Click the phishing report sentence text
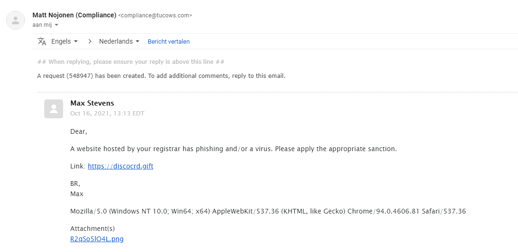518x252 pixels. [x=234, y=149]
